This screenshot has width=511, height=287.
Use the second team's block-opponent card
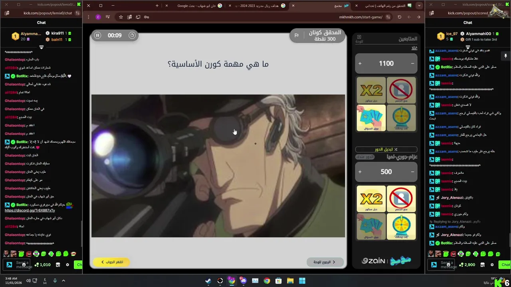click(401, 199)
